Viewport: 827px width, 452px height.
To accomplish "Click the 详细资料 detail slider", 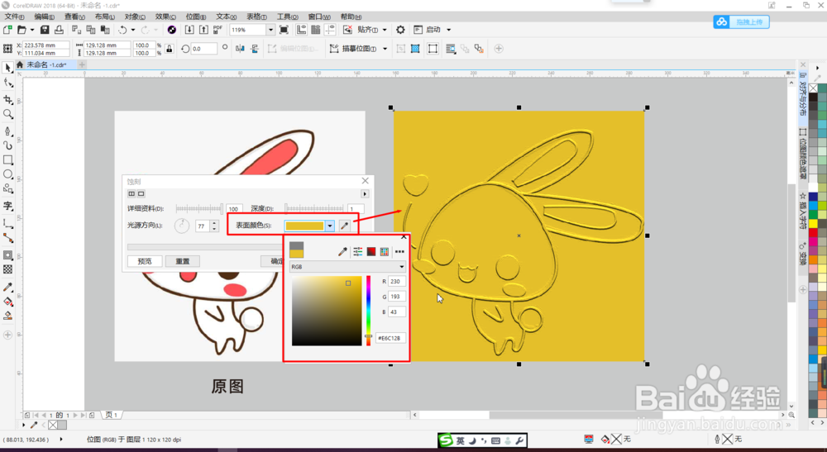I will coord(199,208).
